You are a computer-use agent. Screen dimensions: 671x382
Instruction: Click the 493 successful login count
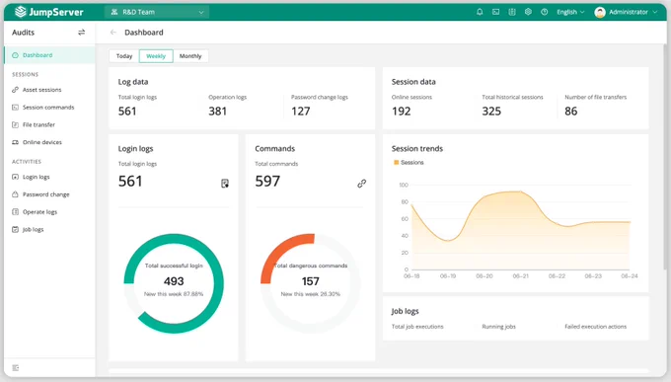pos(174,281)
